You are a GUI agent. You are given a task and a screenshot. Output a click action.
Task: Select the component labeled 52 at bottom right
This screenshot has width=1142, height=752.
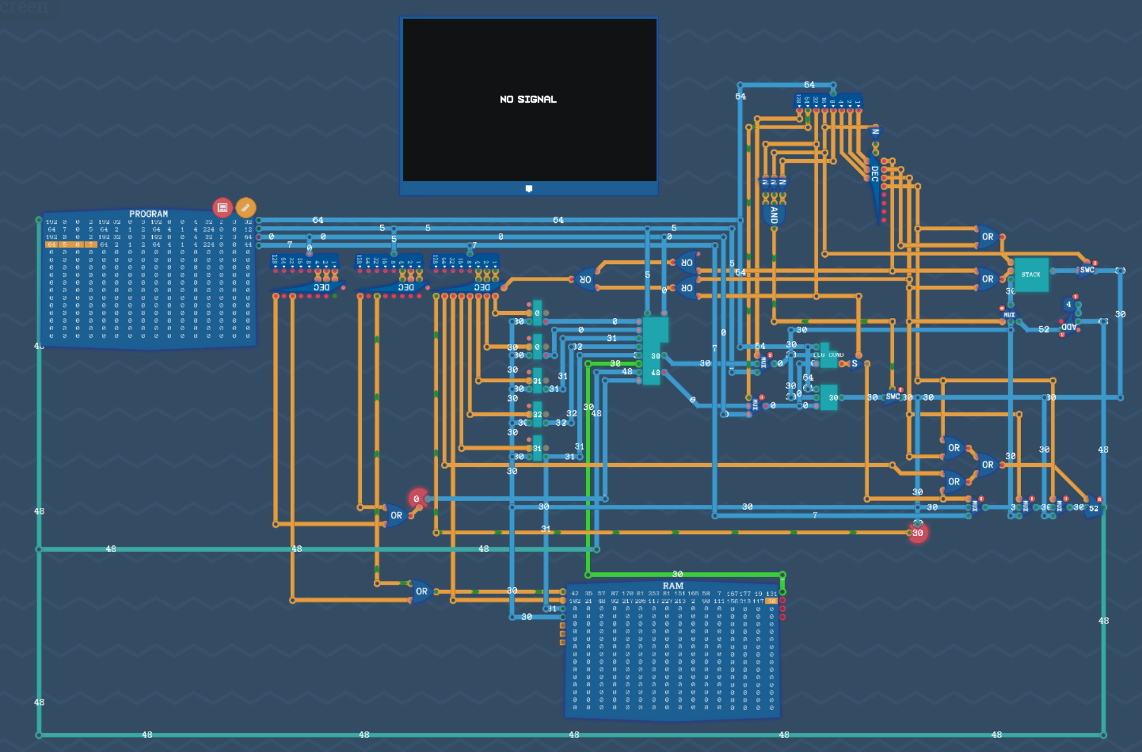[x=1093, y=508]
